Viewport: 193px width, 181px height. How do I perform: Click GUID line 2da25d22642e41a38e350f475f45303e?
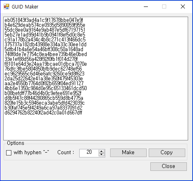43,79
